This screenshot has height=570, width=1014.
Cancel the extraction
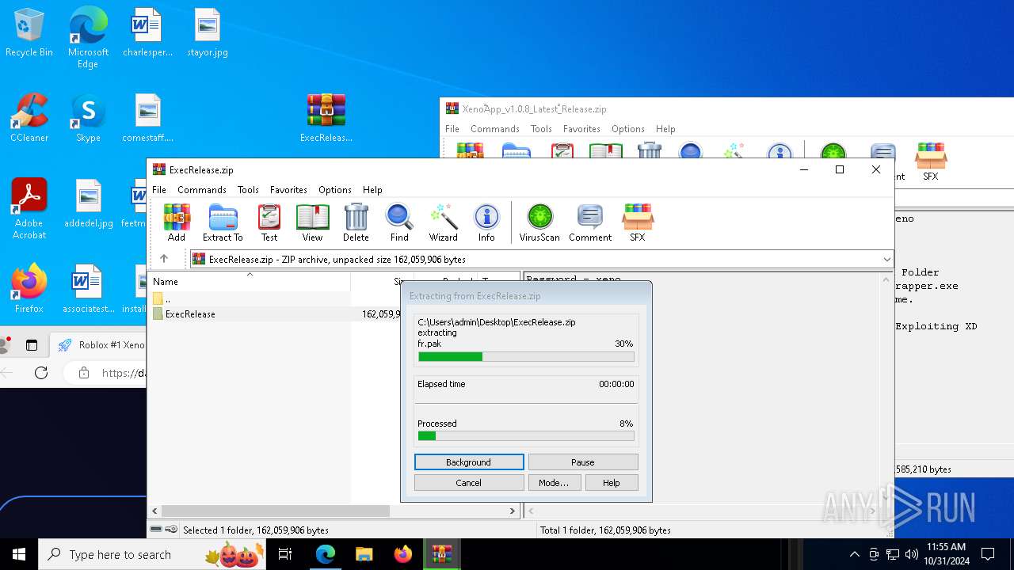pos(469,483)
